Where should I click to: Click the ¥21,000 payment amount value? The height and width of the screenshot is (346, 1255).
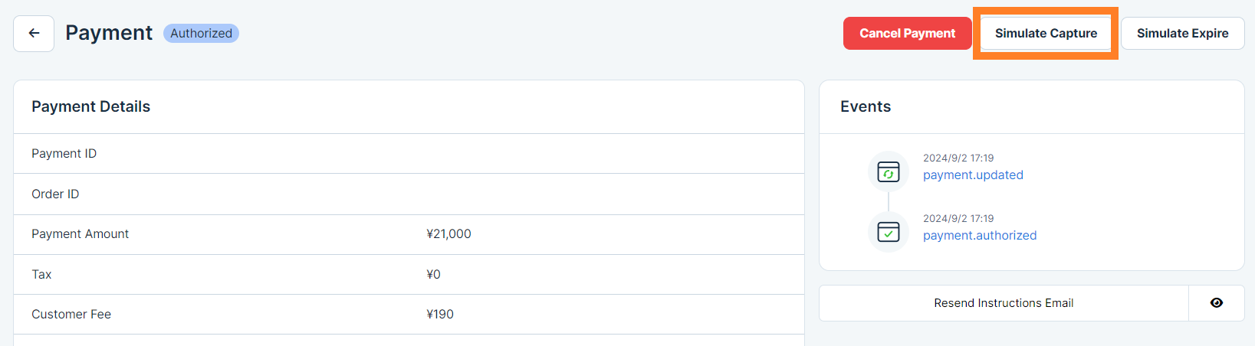click(x=448, y=234)
